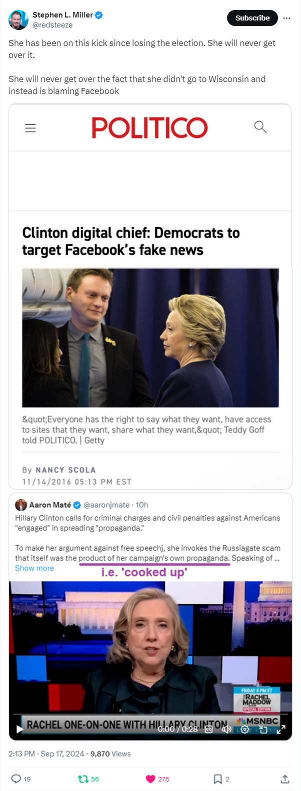Open video settings gear
Image resolution: width=301 pixels, height=791 pixels.
[x=244, y=729]
